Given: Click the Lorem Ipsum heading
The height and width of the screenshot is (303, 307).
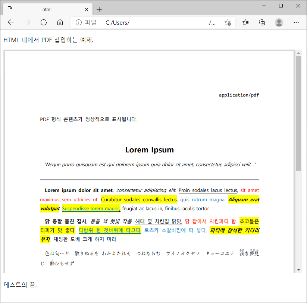Looking at the screenshot, I should click(x=149, y=150).
